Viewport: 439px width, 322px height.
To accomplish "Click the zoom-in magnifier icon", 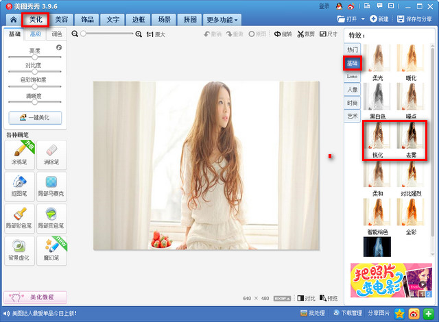I will (x=139, y=34).
